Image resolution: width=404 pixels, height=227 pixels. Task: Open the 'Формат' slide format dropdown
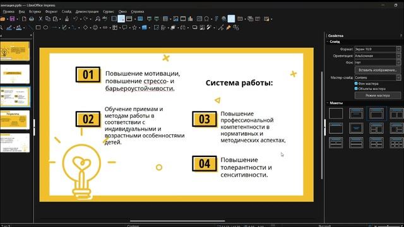pyautogui.click(x=377, y=49)
